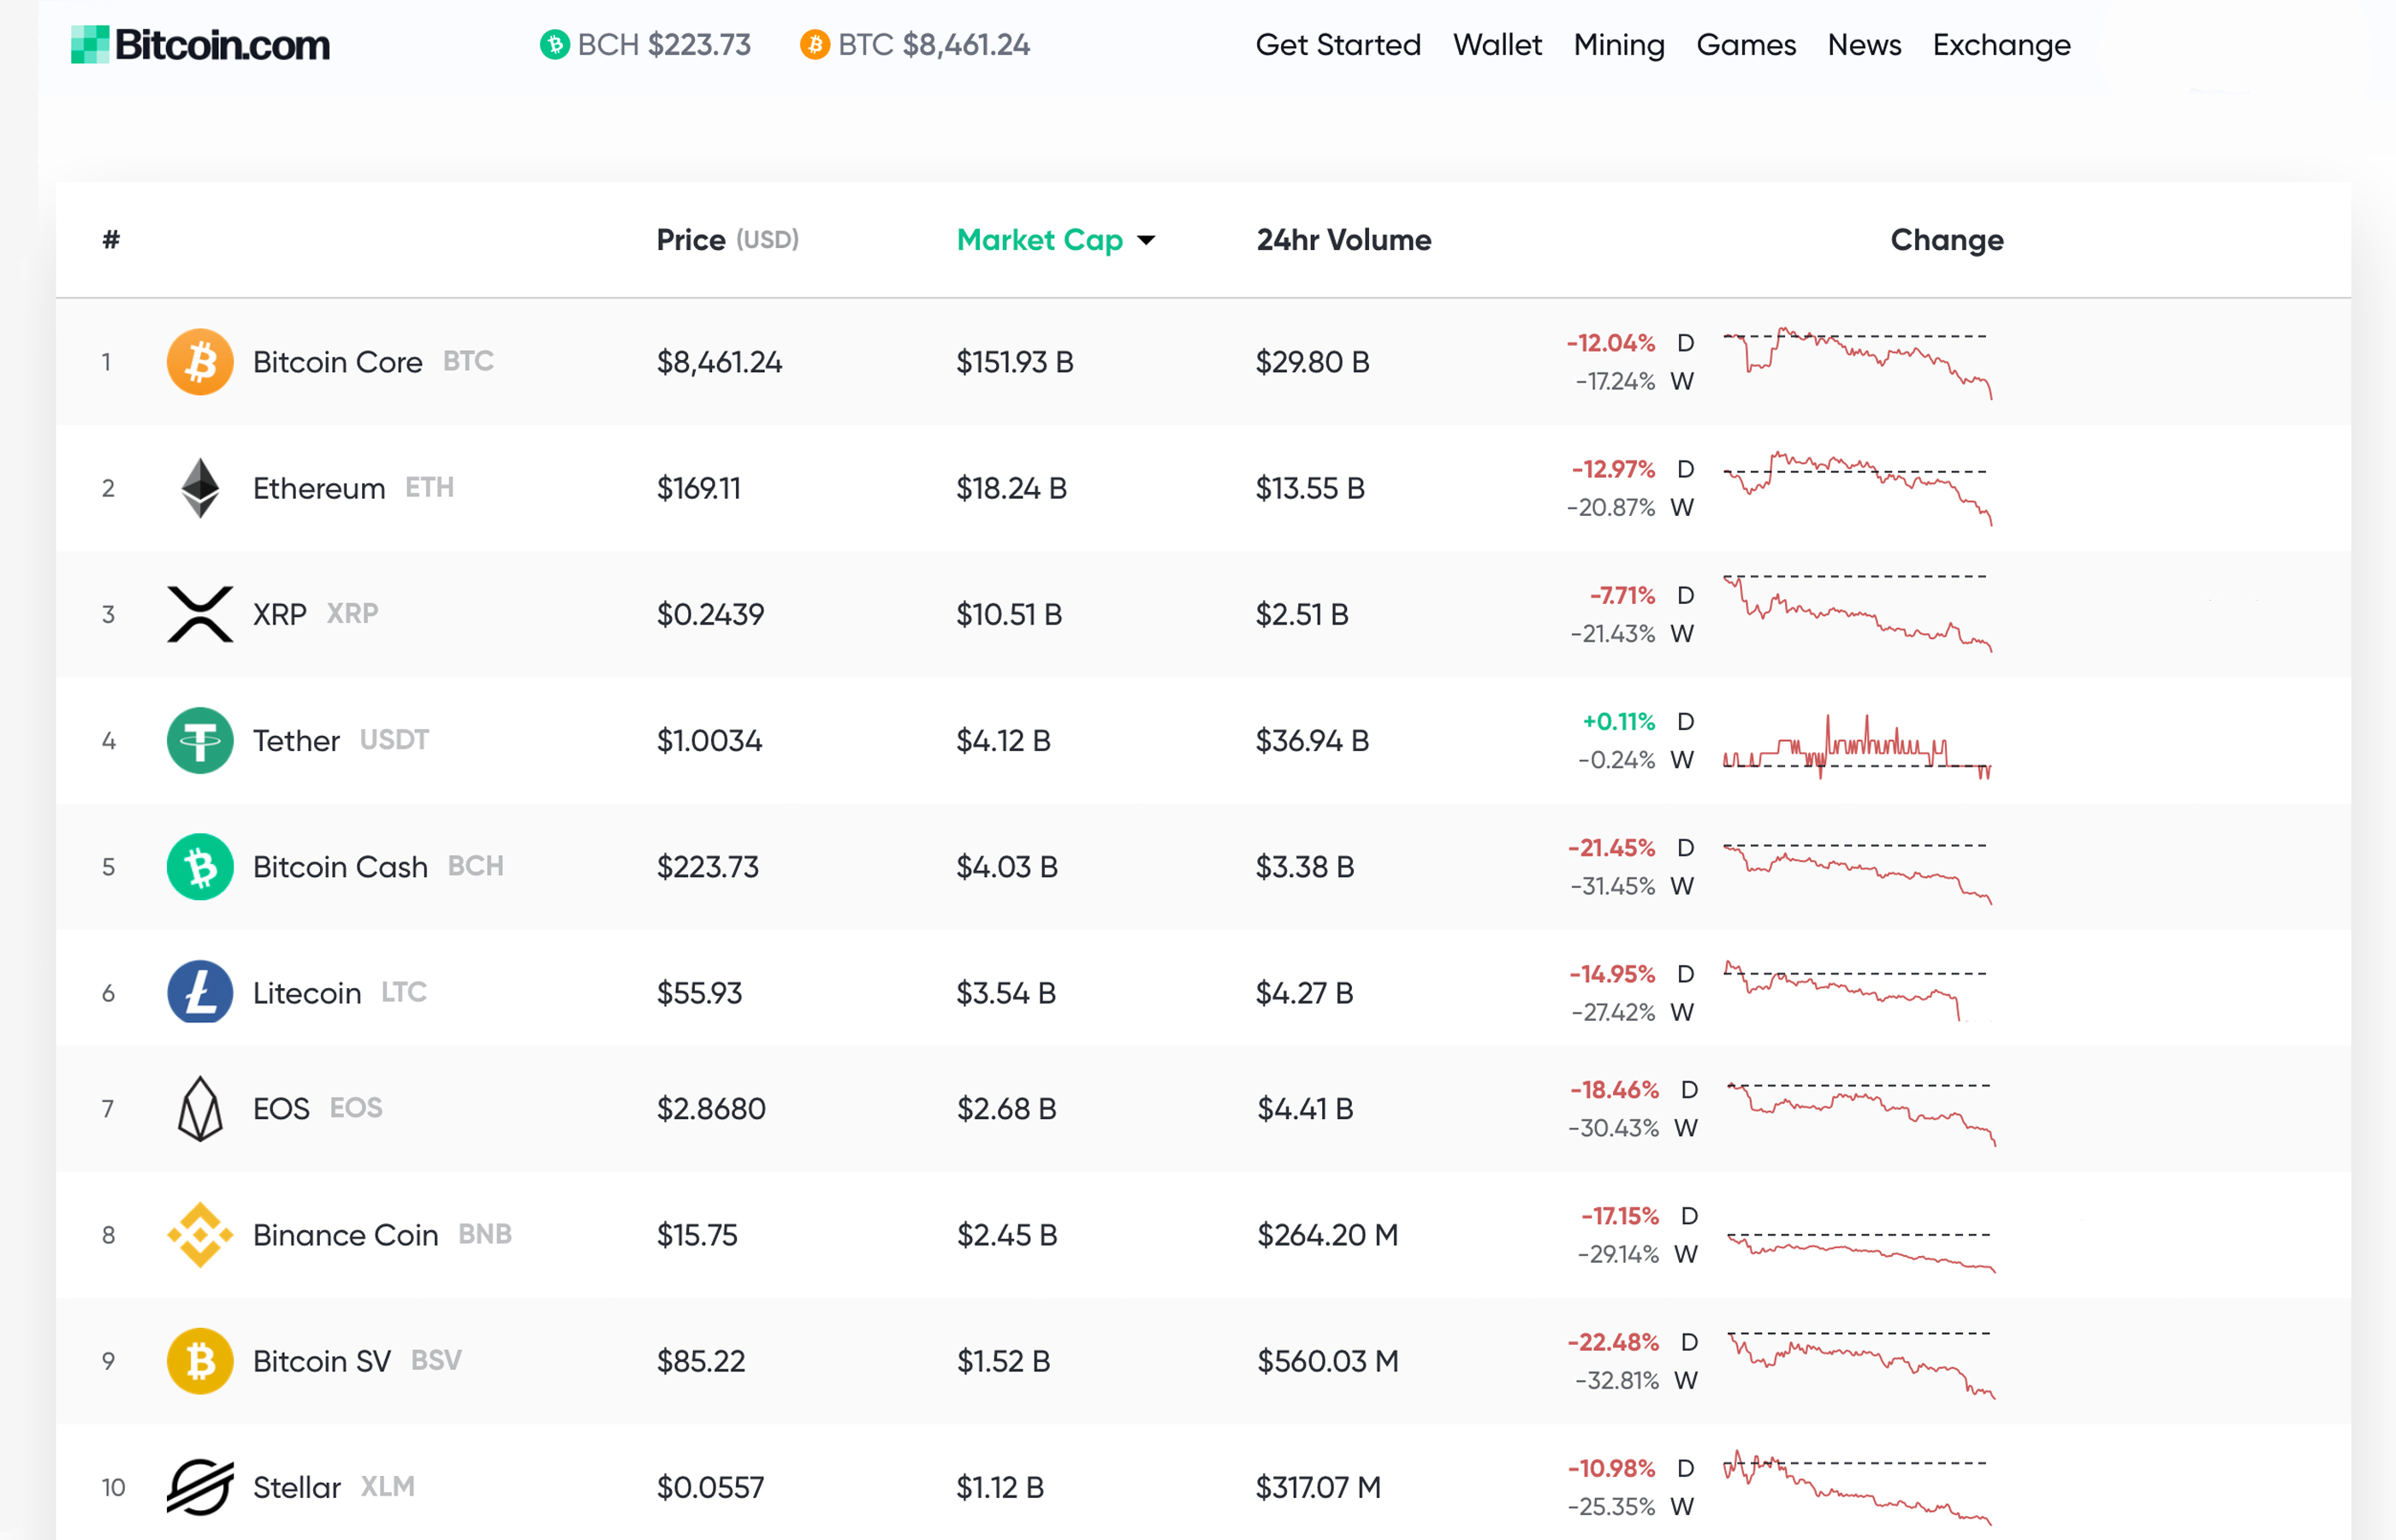Click Tether daily change +0.11%

1618,721
